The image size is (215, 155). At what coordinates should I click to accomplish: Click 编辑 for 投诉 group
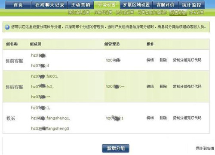coord(150,118)
